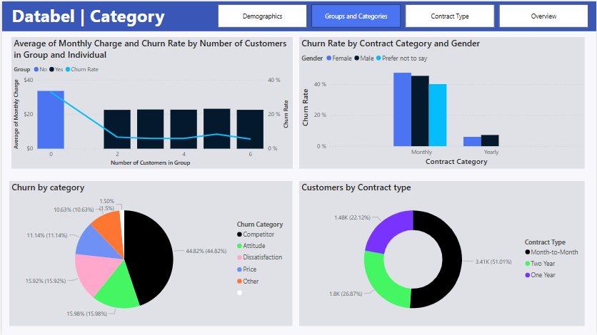Viewport: 597px width, 335px height.
Task: Click the Group 'No' legend swatch
Action: click(36, 70)
